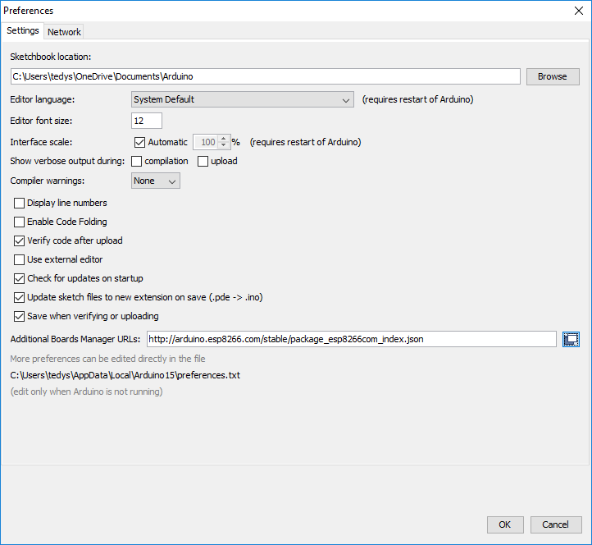This screenshot has width=592, height=545.
Task: Close the Preferences dialog window
Action: click(579, 11)
